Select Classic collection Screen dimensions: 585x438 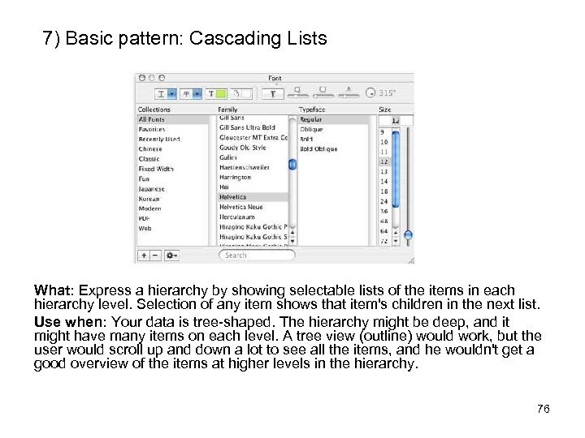(173, 159)
